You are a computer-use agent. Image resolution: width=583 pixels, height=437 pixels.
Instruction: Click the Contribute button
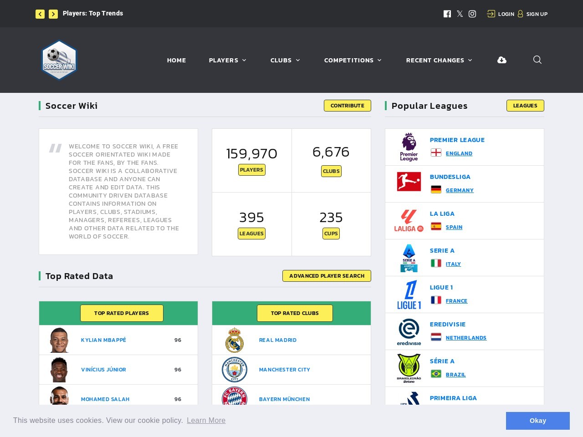pos(348,106)
